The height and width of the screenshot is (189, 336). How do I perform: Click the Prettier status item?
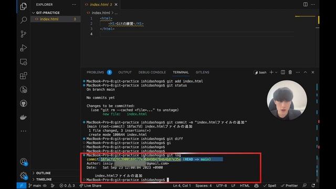[289, 185]
